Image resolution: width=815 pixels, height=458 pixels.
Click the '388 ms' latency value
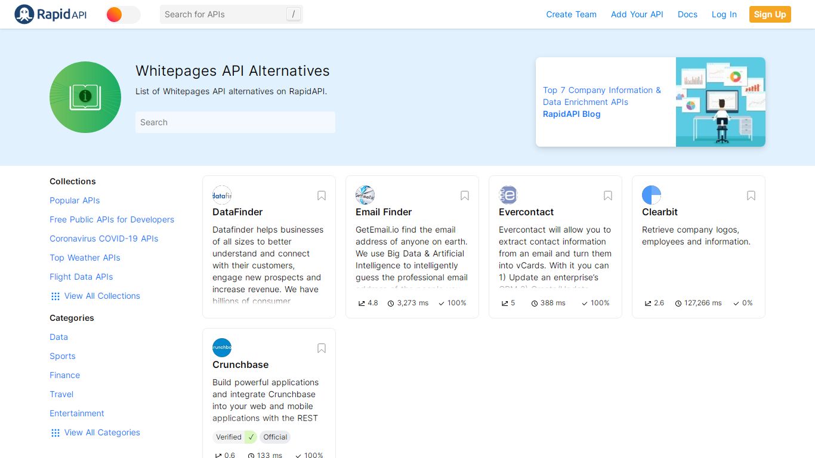click(552, 303)
